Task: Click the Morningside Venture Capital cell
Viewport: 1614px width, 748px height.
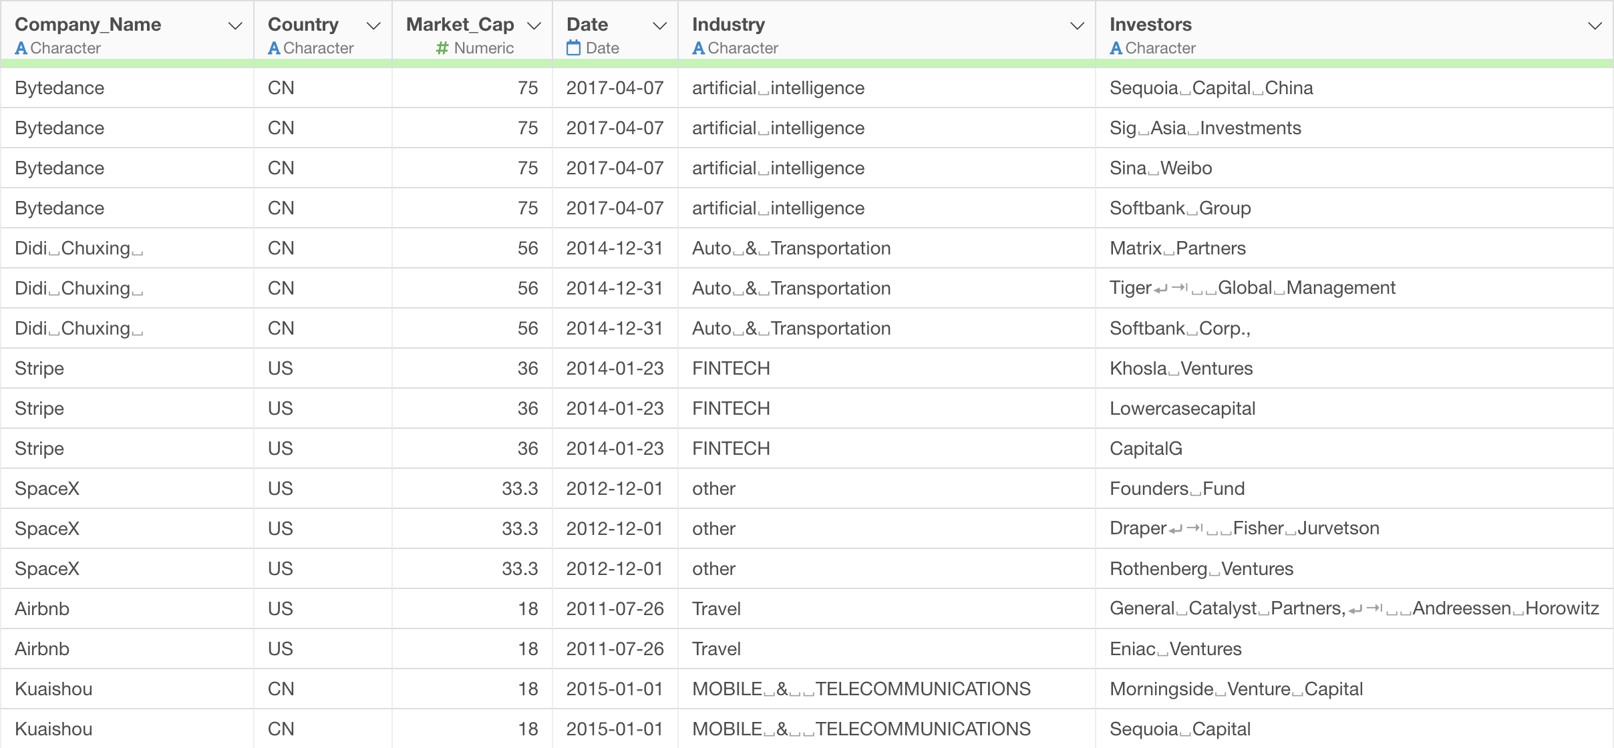Action: (1354, 689)
